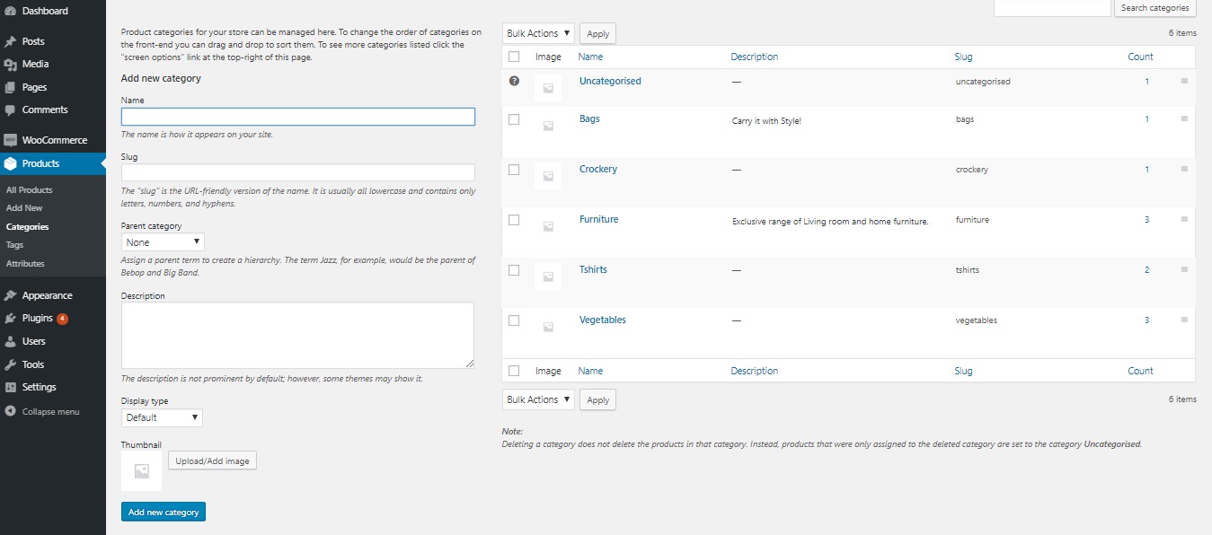The width and height of the screenshot is (1212, 535).
Task: Click drag handle icon on Bags row
Action: pyautogui.click(x=1184, y=118)
